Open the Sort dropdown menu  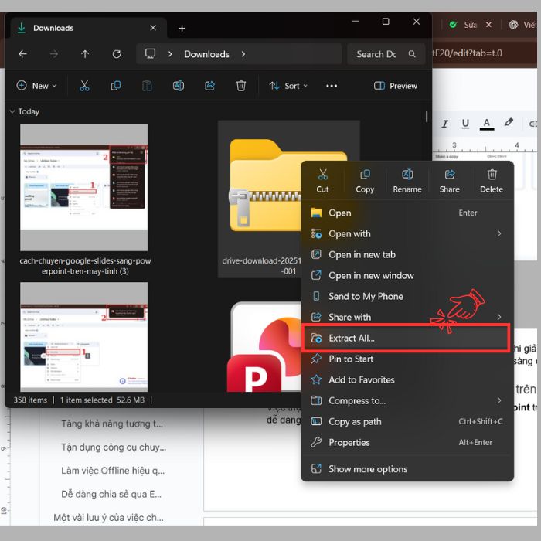tap(288, 86)
